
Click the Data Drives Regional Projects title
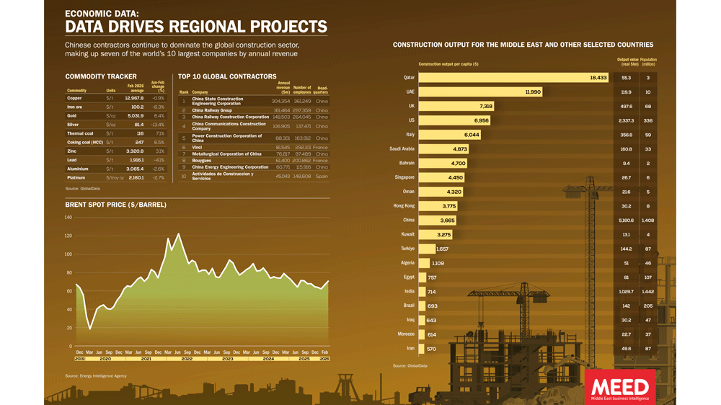point(195,27)
